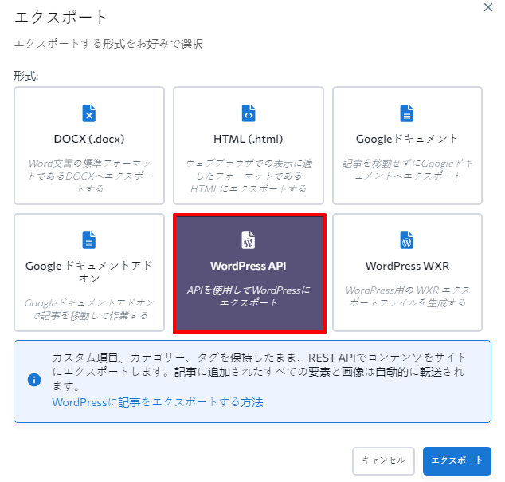Click the HTML code file icon

(249, 113)
